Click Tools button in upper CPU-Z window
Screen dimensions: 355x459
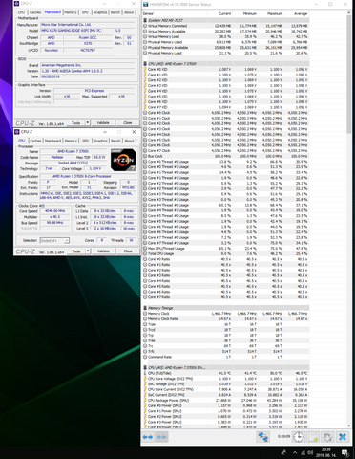(x=76, y=122)
